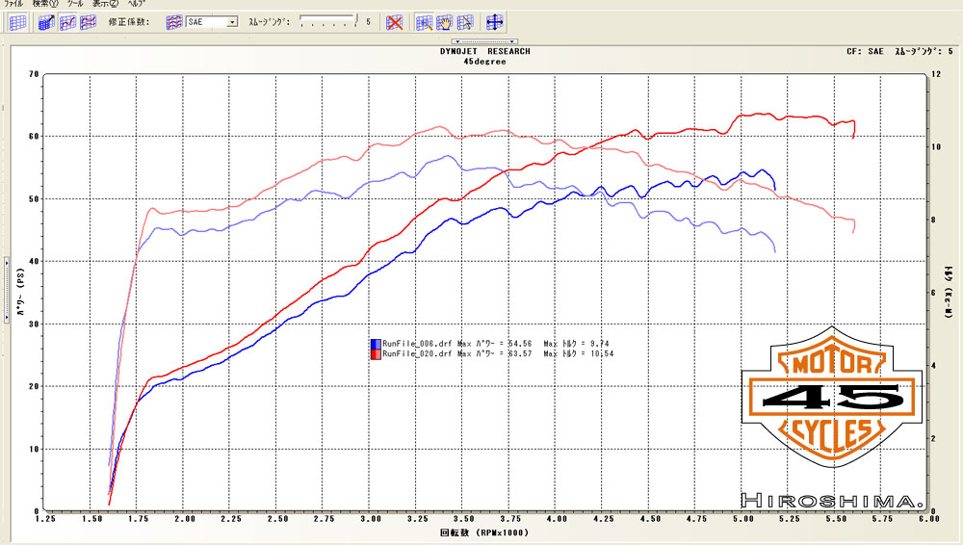Screen dimensions: 963x545
Task: Click the red X delete icon
Action: pyautogui.click(x=394, y=21)
